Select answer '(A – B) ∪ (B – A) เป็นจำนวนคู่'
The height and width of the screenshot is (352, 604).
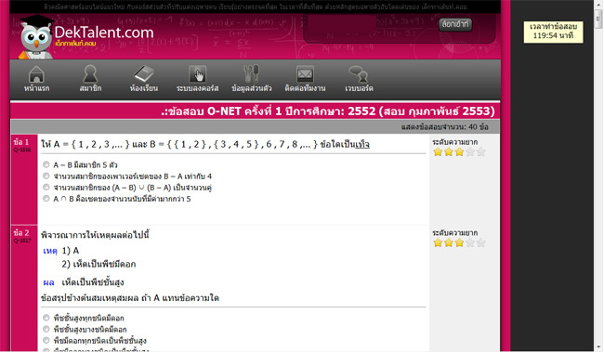click(x=46, y=188)
